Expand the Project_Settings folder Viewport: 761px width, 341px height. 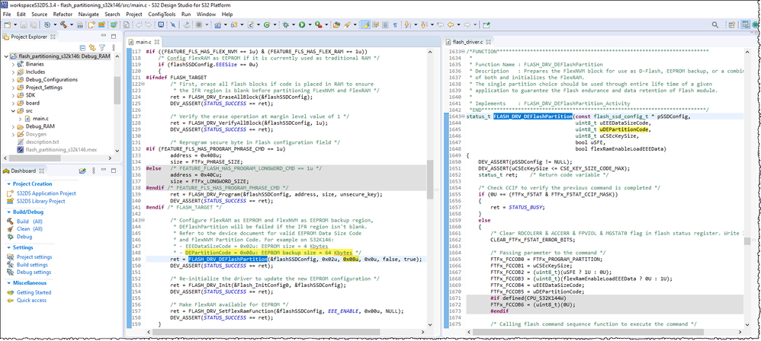click(13, 88)
